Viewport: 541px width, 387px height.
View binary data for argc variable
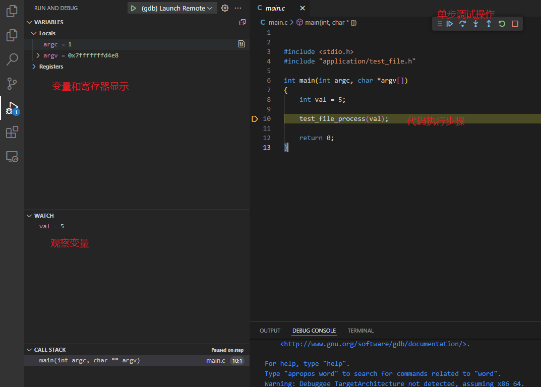pyautogui.click(x=242, y=44)
